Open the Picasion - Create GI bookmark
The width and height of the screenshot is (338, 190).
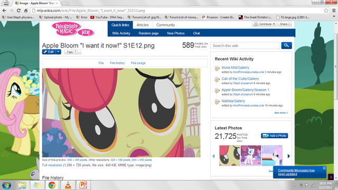pyautogui.click(x=218, y=17)
